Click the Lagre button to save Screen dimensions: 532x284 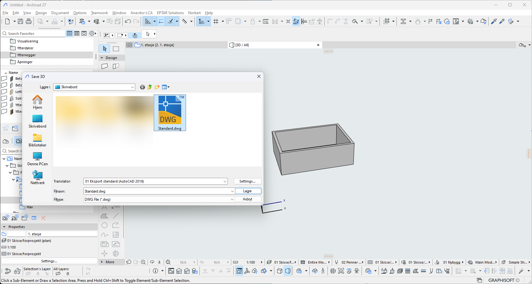(x=248, y=191)
